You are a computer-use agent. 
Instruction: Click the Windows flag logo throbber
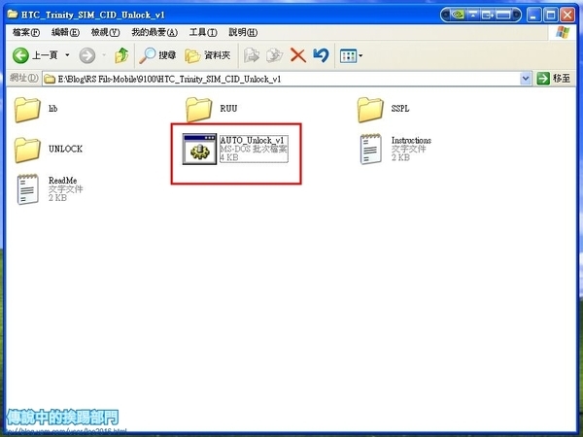(x=563, y=32)
